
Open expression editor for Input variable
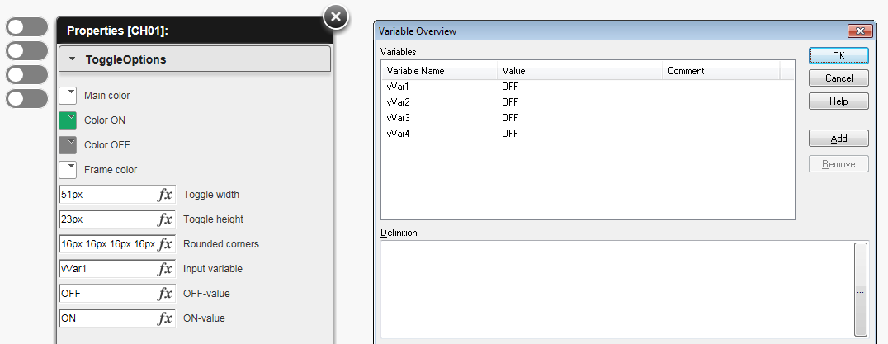coord(165,269)
